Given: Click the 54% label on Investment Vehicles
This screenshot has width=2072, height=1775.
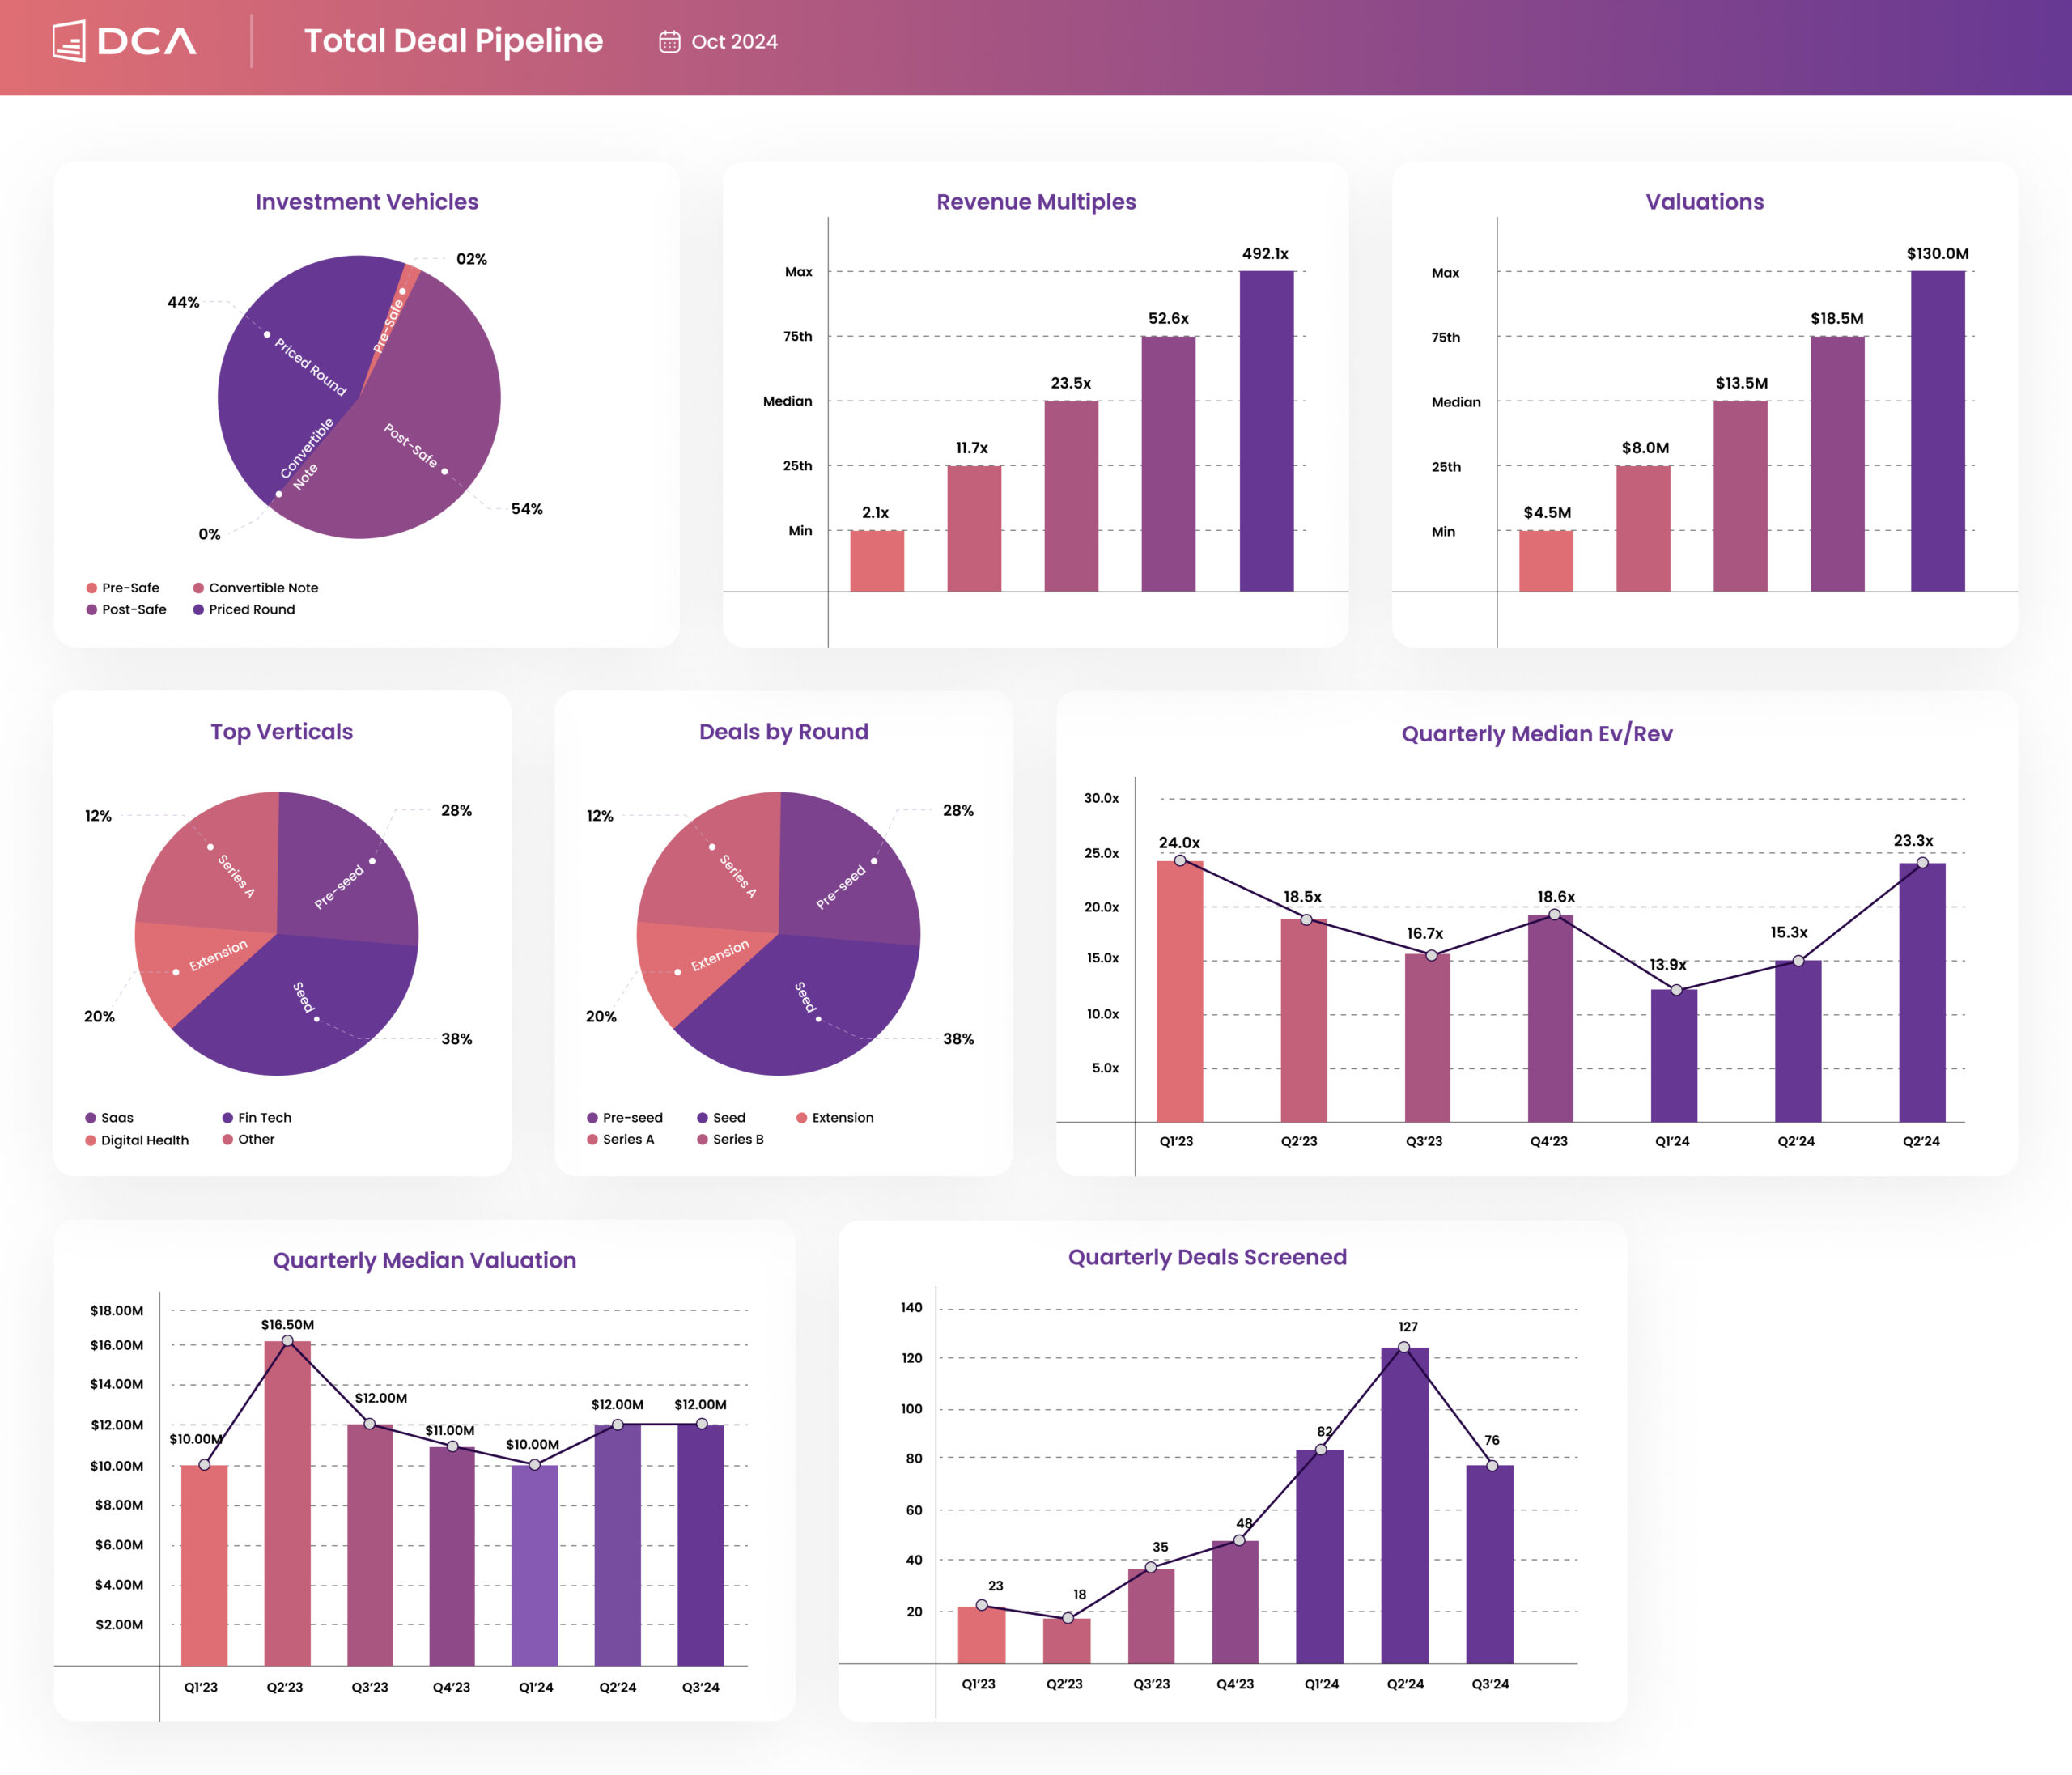Looking at the screenshot, I should pos(527,509).
